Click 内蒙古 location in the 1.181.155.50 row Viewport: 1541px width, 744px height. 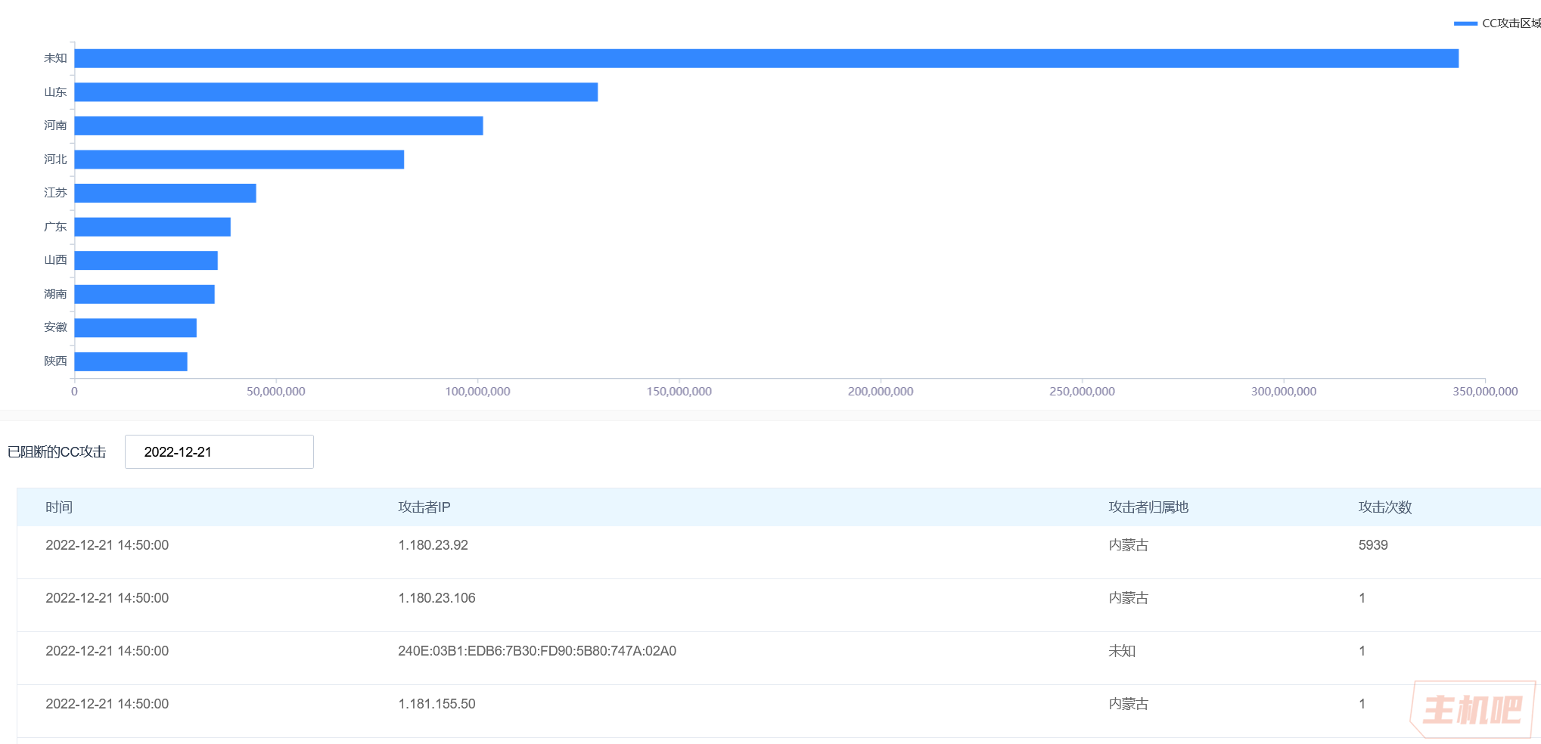[1129, 704]
